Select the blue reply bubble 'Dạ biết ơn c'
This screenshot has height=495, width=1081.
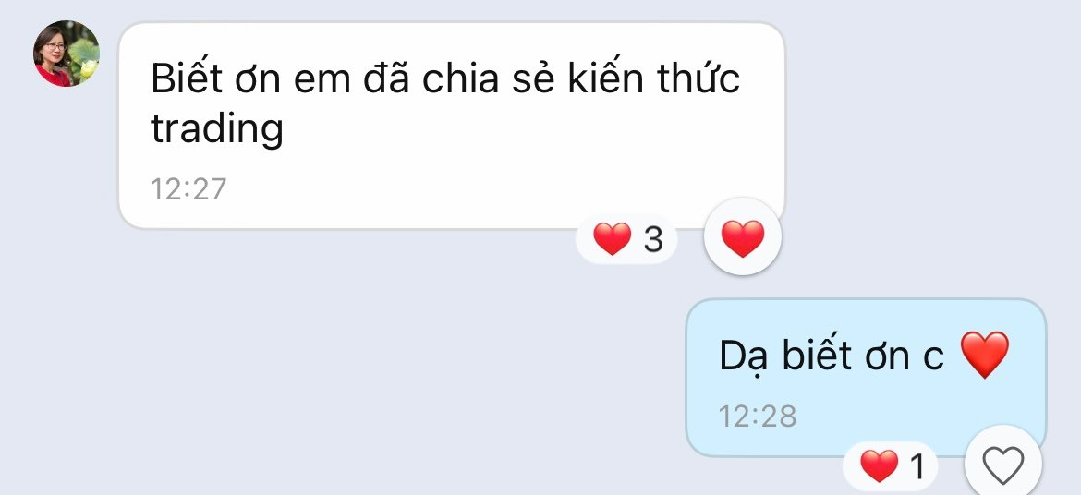point(866,378)
